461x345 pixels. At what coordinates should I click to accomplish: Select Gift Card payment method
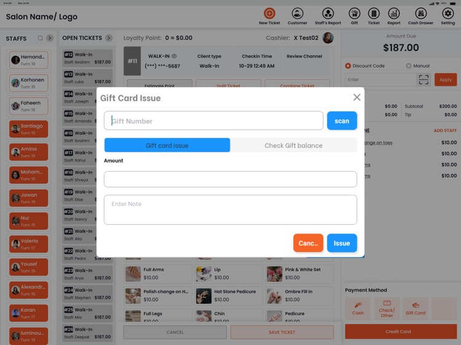(415, 309)
